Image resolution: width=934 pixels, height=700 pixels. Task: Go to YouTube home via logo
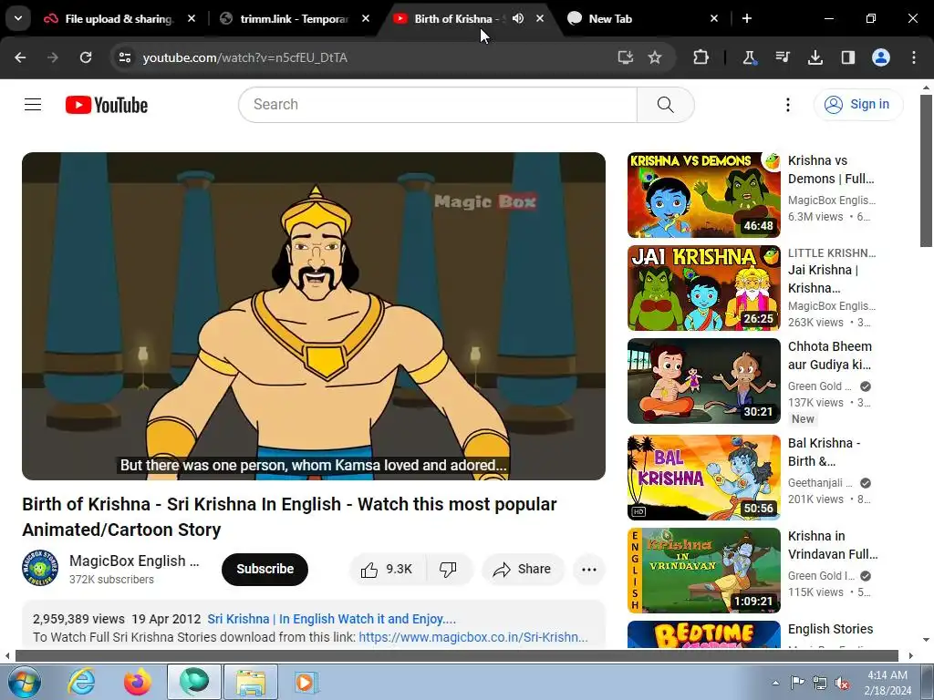click(107, 105)
